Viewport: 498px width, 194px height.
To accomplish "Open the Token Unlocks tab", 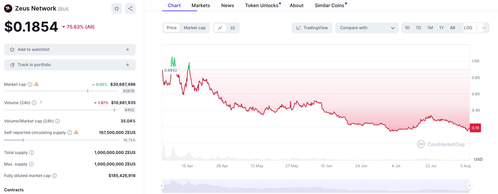I will click(262, 5).
